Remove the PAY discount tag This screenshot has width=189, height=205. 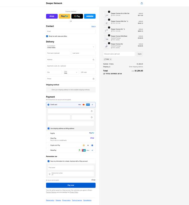pyautogui.click(x=111, y=59)
